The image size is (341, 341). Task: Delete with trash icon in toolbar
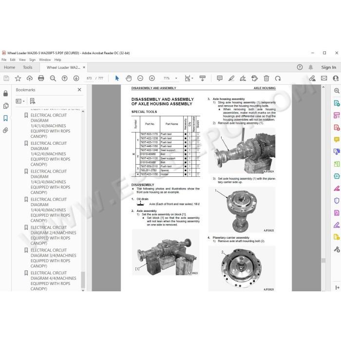(266, 78)
